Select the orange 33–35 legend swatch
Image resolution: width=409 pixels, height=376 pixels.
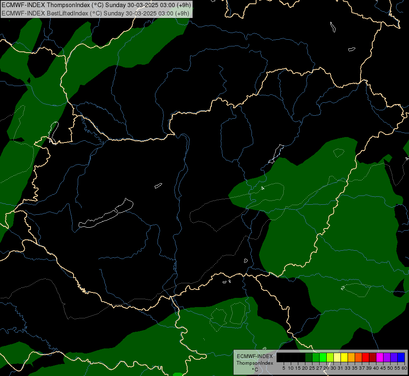(351, 357)
